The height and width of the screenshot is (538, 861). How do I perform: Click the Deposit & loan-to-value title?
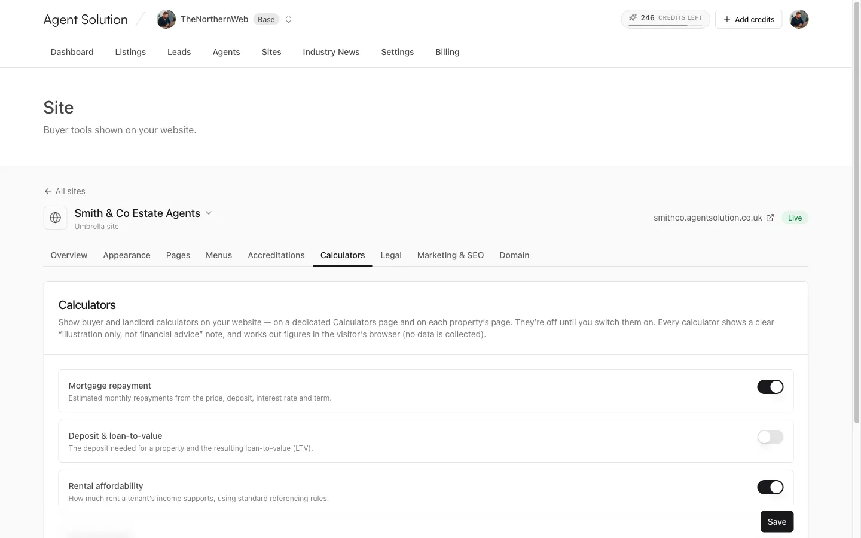tap(115, 436)
